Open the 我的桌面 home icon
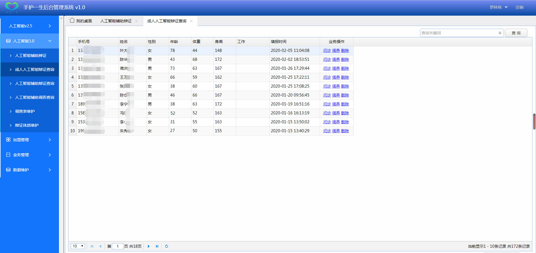This screenshot has width=536, height=253. pos(72,20)
